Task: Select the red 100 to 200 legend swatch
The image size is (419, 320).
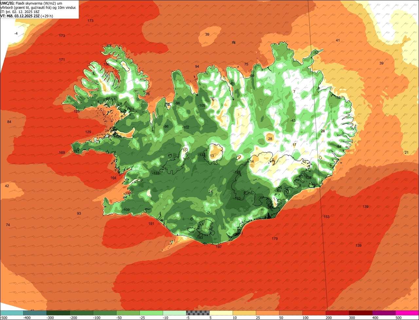Action: point(314,313)
